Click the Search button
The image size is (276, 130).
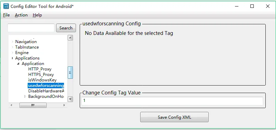coord(66,28)
